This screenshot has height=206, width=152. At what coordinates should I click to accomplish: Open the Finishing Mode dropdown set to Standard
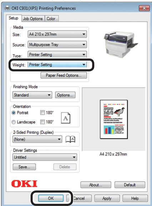click(x=32, y=95)
